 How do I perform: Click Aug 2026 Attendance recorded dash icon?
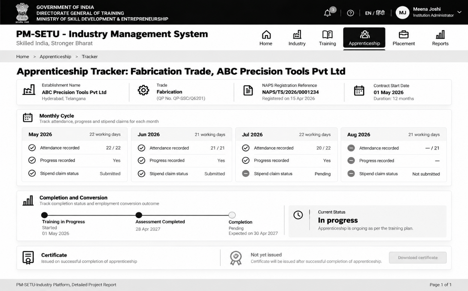351,148
